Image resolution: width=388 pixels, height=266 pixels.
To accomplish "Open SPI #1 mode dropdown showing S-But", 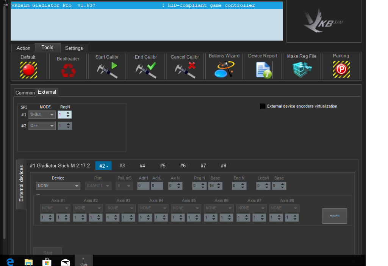I will click(42, 114).
